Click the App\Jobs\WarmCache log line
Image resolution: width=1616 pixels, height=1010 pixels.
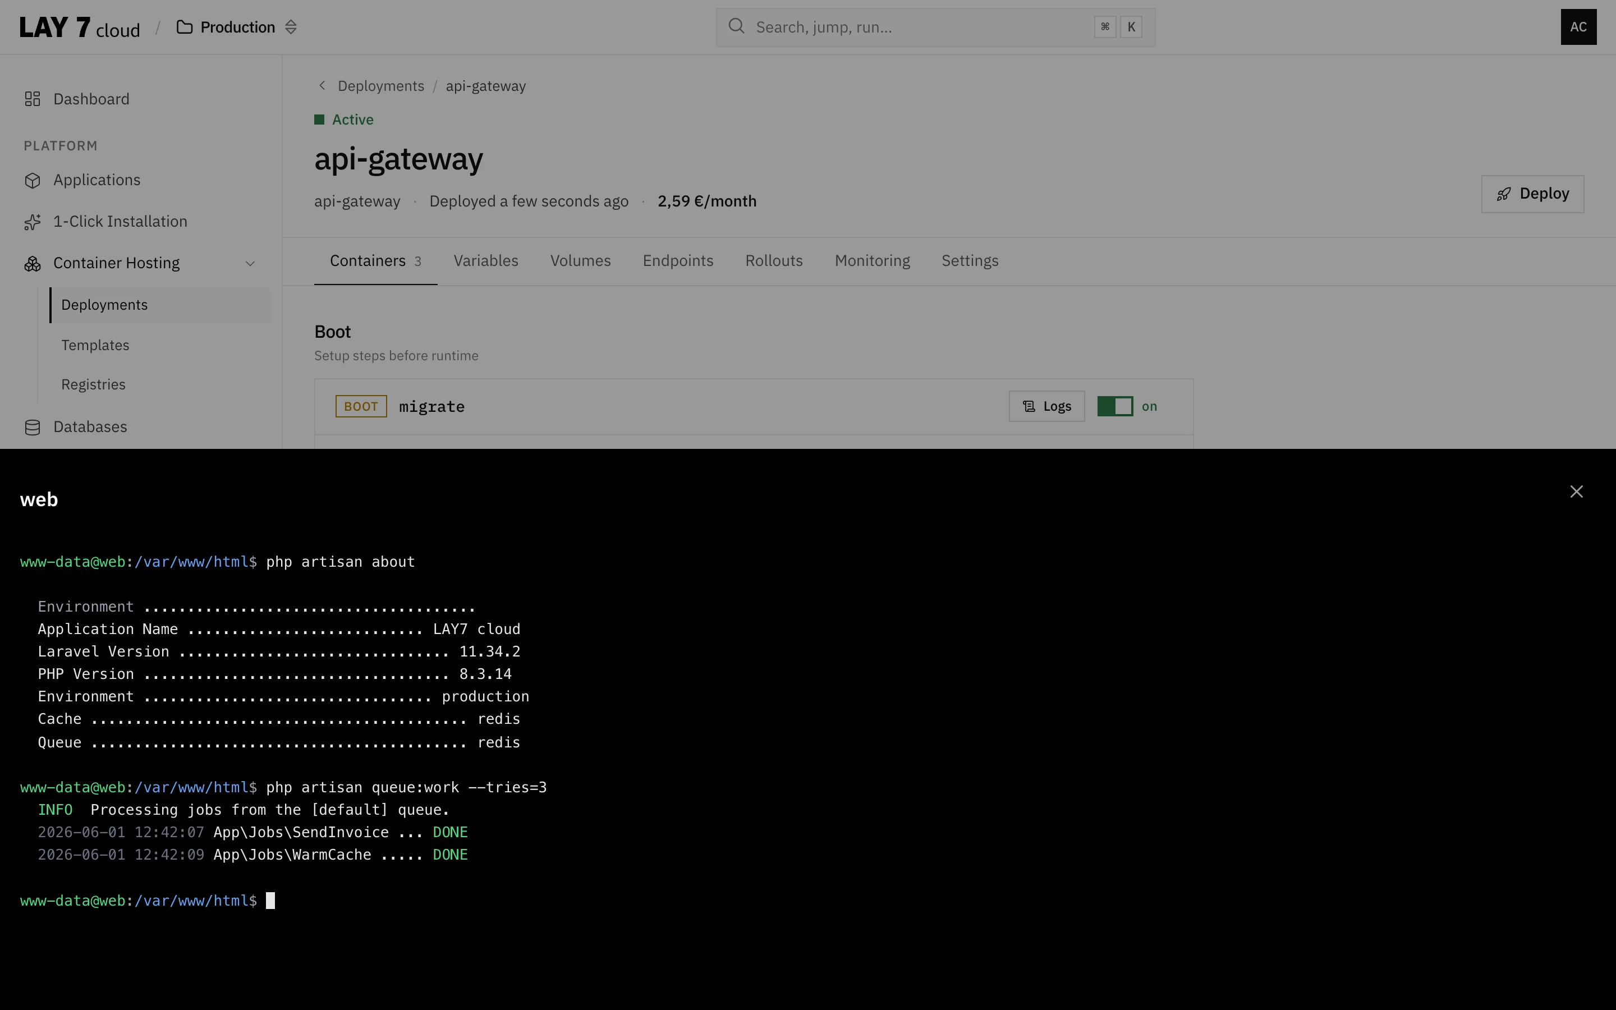coord(252,855)
